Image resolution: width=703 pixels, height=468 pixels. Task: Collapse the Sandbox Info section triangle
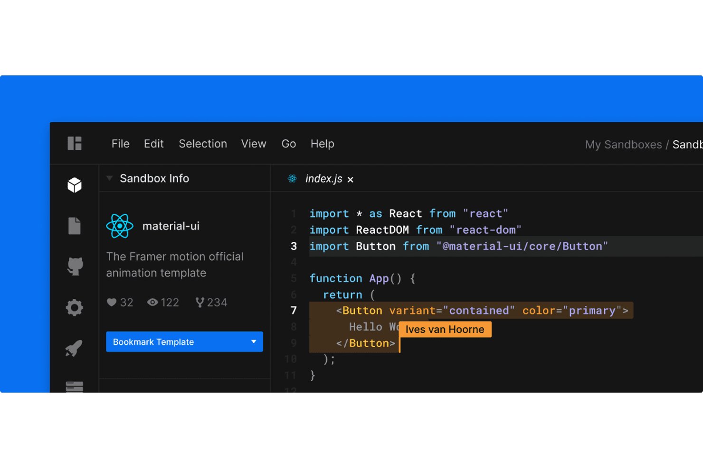(x=109, y=178)
